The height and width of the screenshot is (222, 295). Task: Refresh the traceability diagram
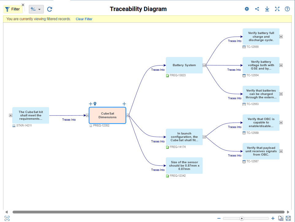pos(50,9)
